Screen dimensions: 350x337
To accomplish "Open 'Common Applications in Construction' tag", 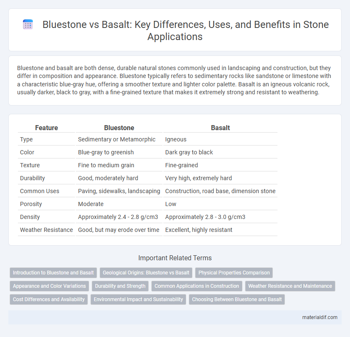I will (x=197, y=286).
